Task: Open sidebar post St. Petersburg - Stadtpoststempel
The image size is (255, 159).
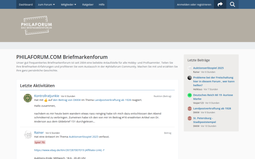Action: pyautogui.click(x=204, y=120)
